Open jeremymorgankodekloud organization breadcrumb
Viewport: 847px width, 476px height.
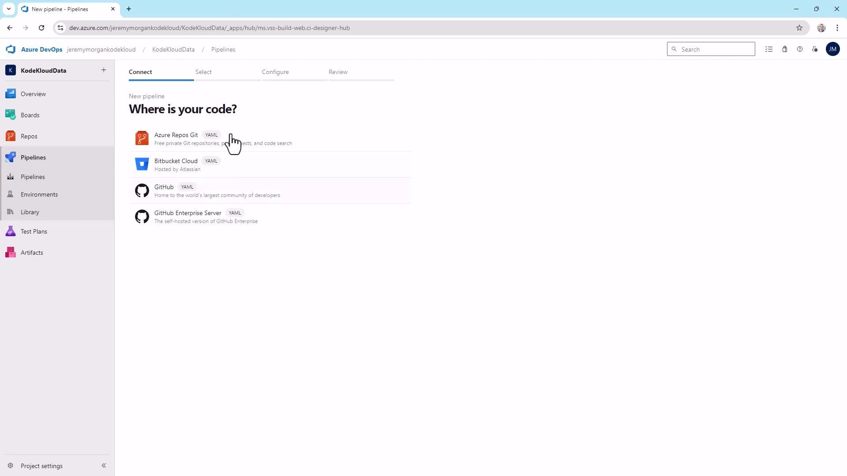pos(101,49)
